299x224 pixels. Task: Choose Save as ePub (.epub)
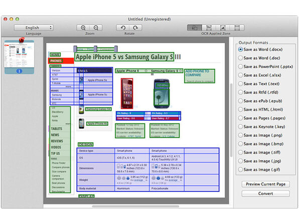coord(260,101)
